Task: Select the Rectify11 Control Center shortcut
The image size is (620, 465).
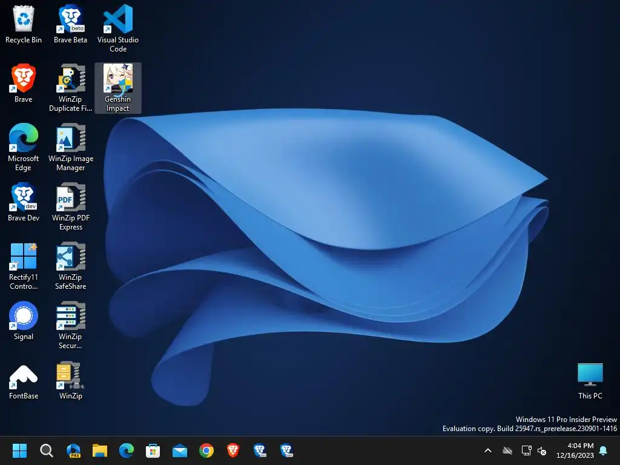Action: coord(24,266)
